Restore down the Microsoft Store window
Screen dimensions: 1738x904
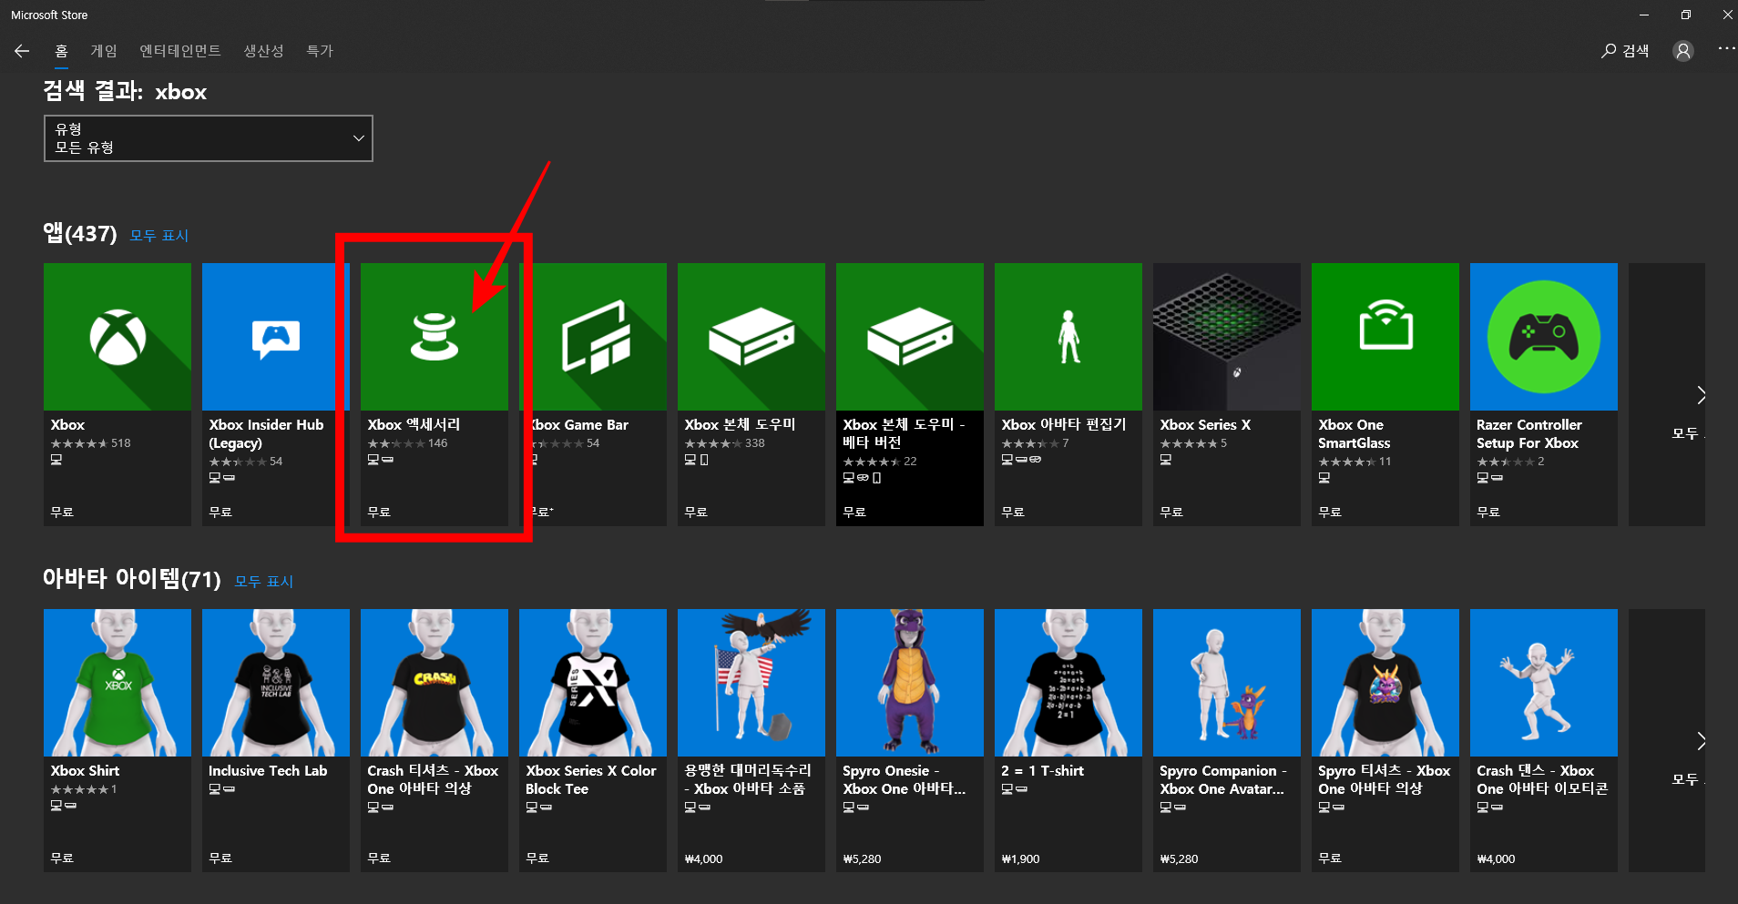coord(1685,15)
